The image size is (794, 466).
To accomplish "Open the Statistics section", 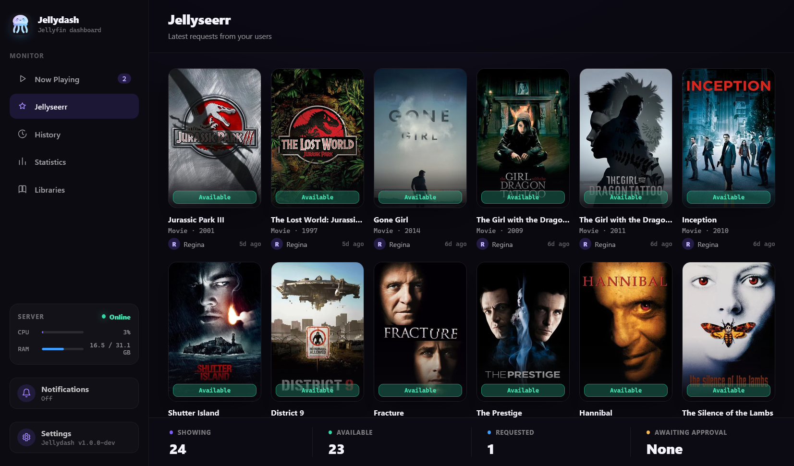I will [74, 162].
